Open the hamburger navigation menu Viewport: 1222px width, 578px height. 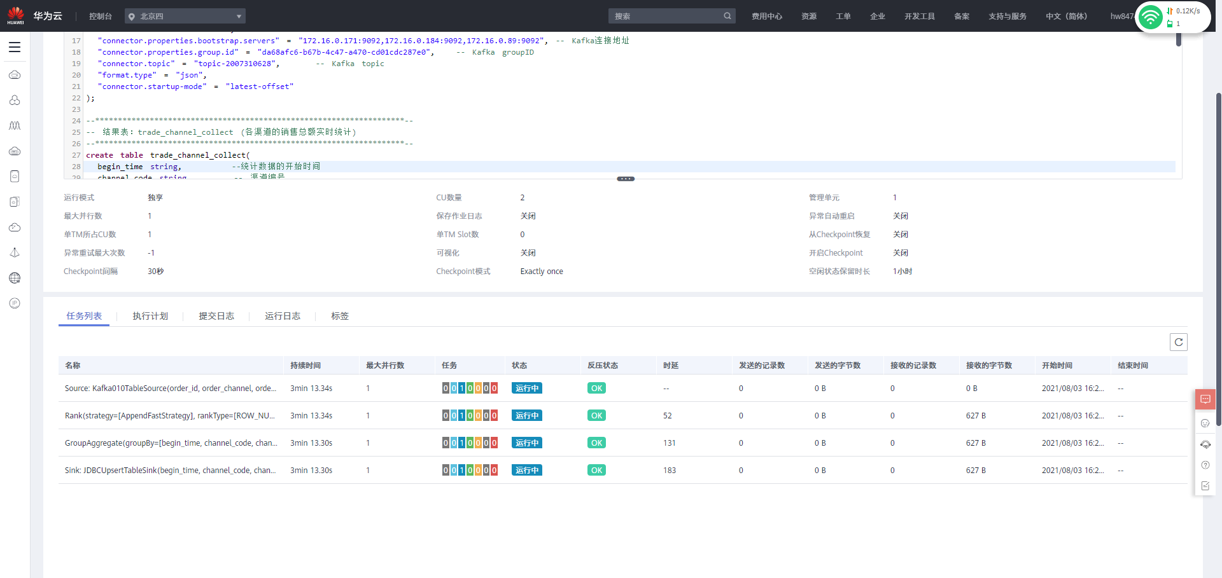click(15, 47)
